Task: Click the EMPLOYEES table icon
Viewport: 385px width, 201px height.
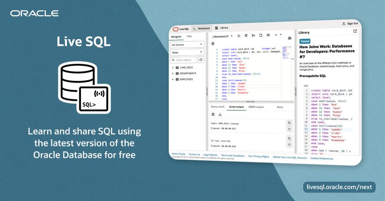Action: click(x=177, y=79)
